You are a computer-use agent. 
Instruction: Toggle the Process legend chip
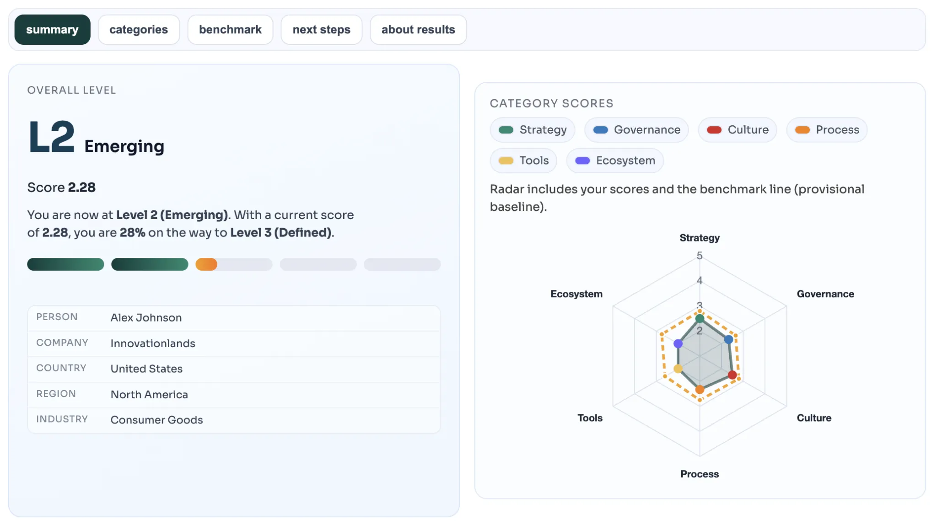point(827,130)
